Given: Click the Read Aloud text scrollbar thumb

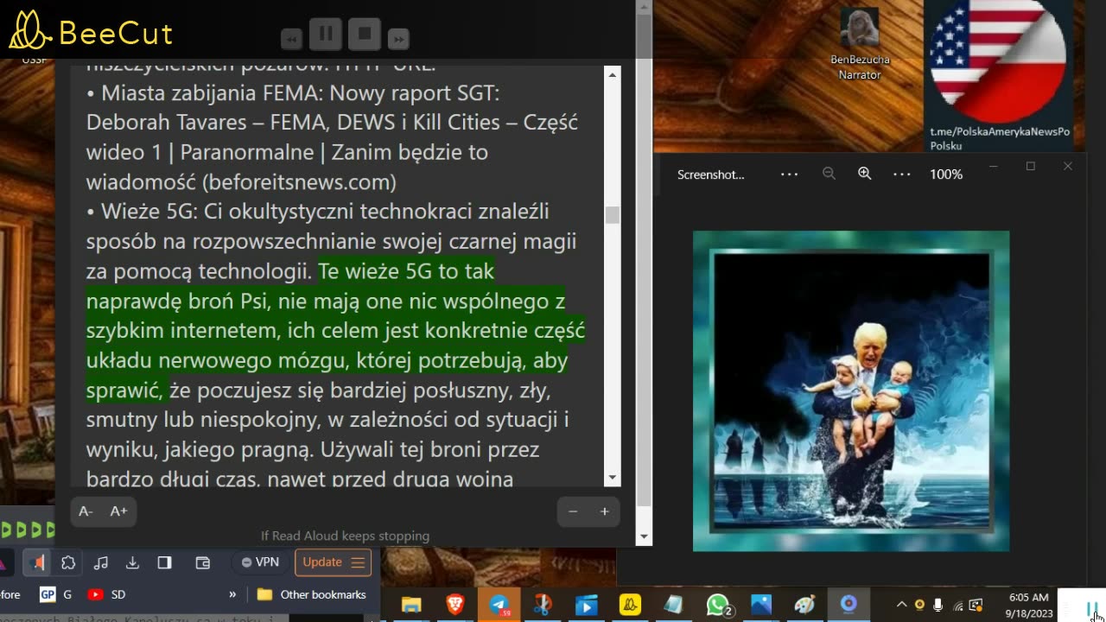Looking at the screenshot, I should click(x=613, y=215).
